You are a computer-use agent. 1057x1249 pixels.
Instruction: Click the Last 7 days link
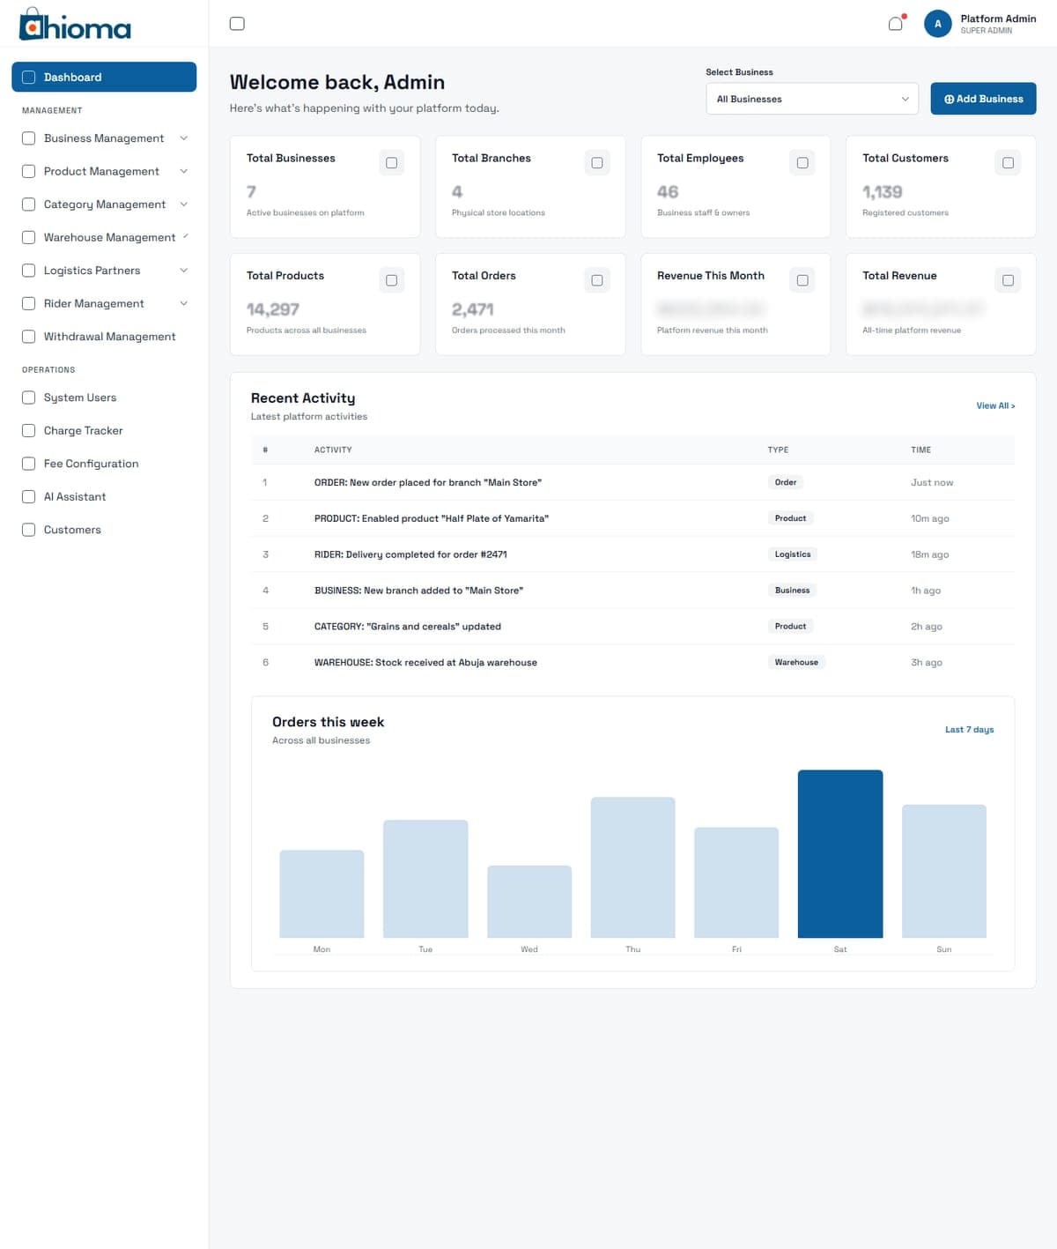point(969,730)
